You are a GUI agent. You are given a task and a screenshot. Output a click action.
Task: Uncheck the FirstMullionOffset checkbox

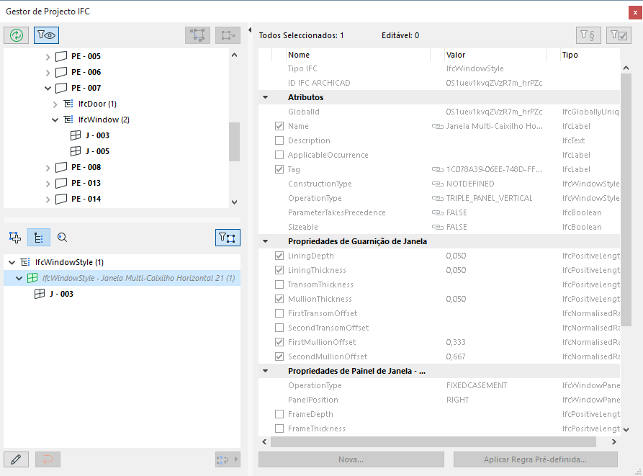coord(279,342)
